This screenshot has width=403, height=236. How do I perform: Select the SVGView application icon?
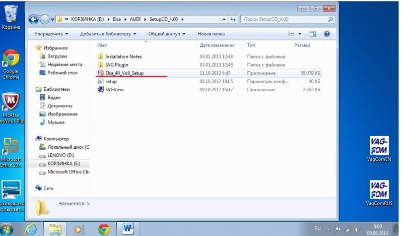pyautogui.click(x=100, y=90)
